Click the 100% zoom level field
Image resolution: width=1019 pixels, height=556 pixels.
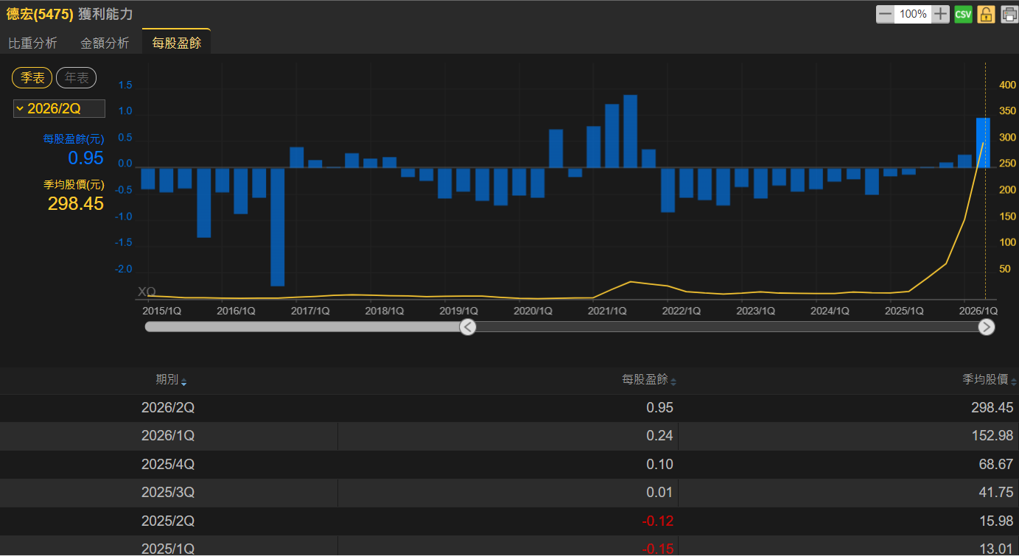(x=913, y=14)
